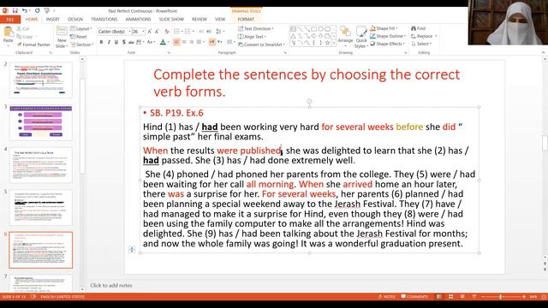
Task: Toggle Align Left paragraph alignment
Action: [x=176, y=42]
